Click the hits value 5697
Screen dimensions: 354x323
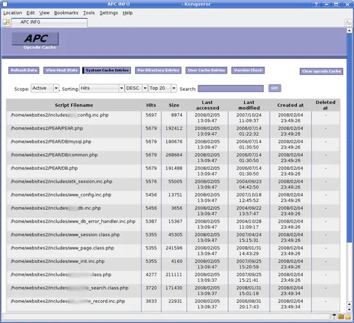coord(151,115)
